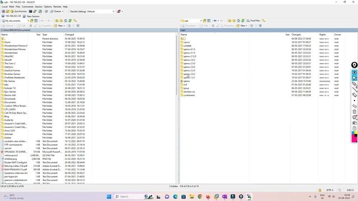Open the Transfer Settings Default combo box
Screen dimensions: 358x201
101,11
